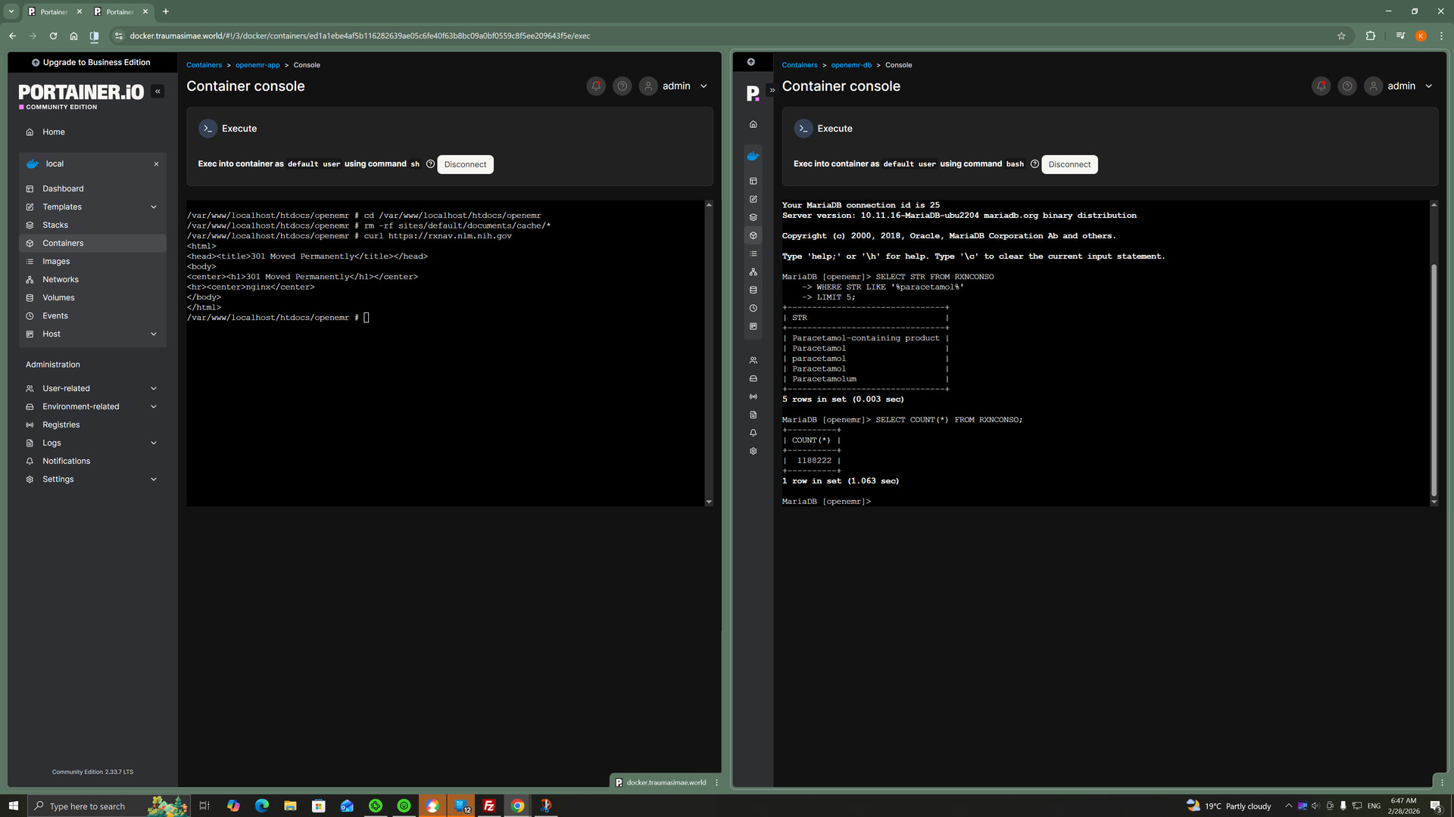This screenshot has width=1454, height=817.
Task: Expand the User-related administration section
Action: coord(154,388)
